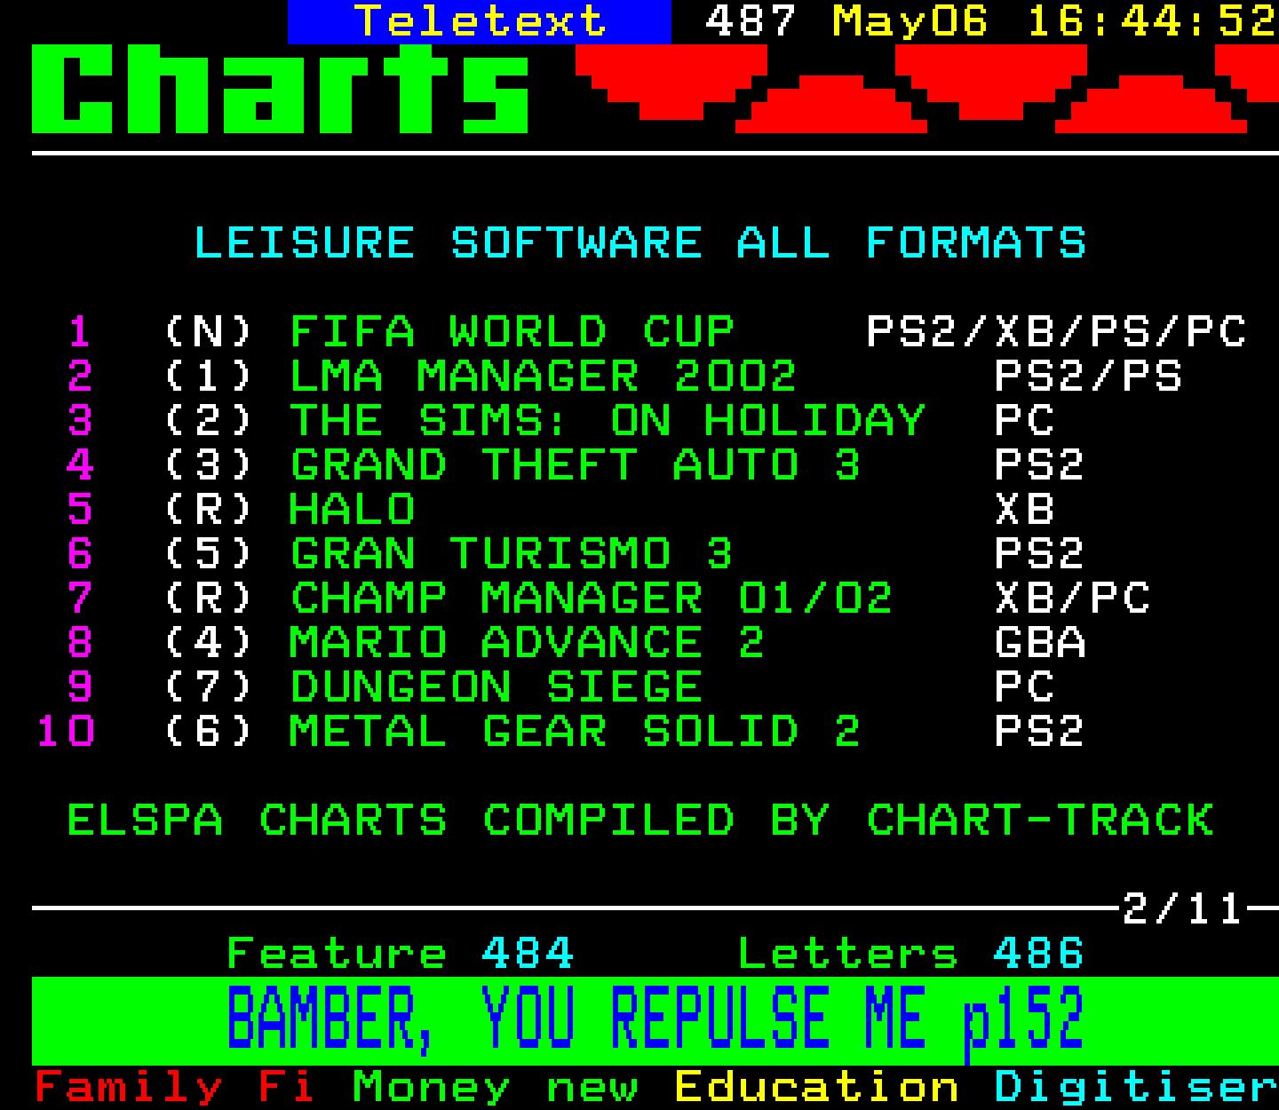Select chart entry DUNGEON SIEGE
This screenshot has width=1279, height=1110.
click(497, 687)
